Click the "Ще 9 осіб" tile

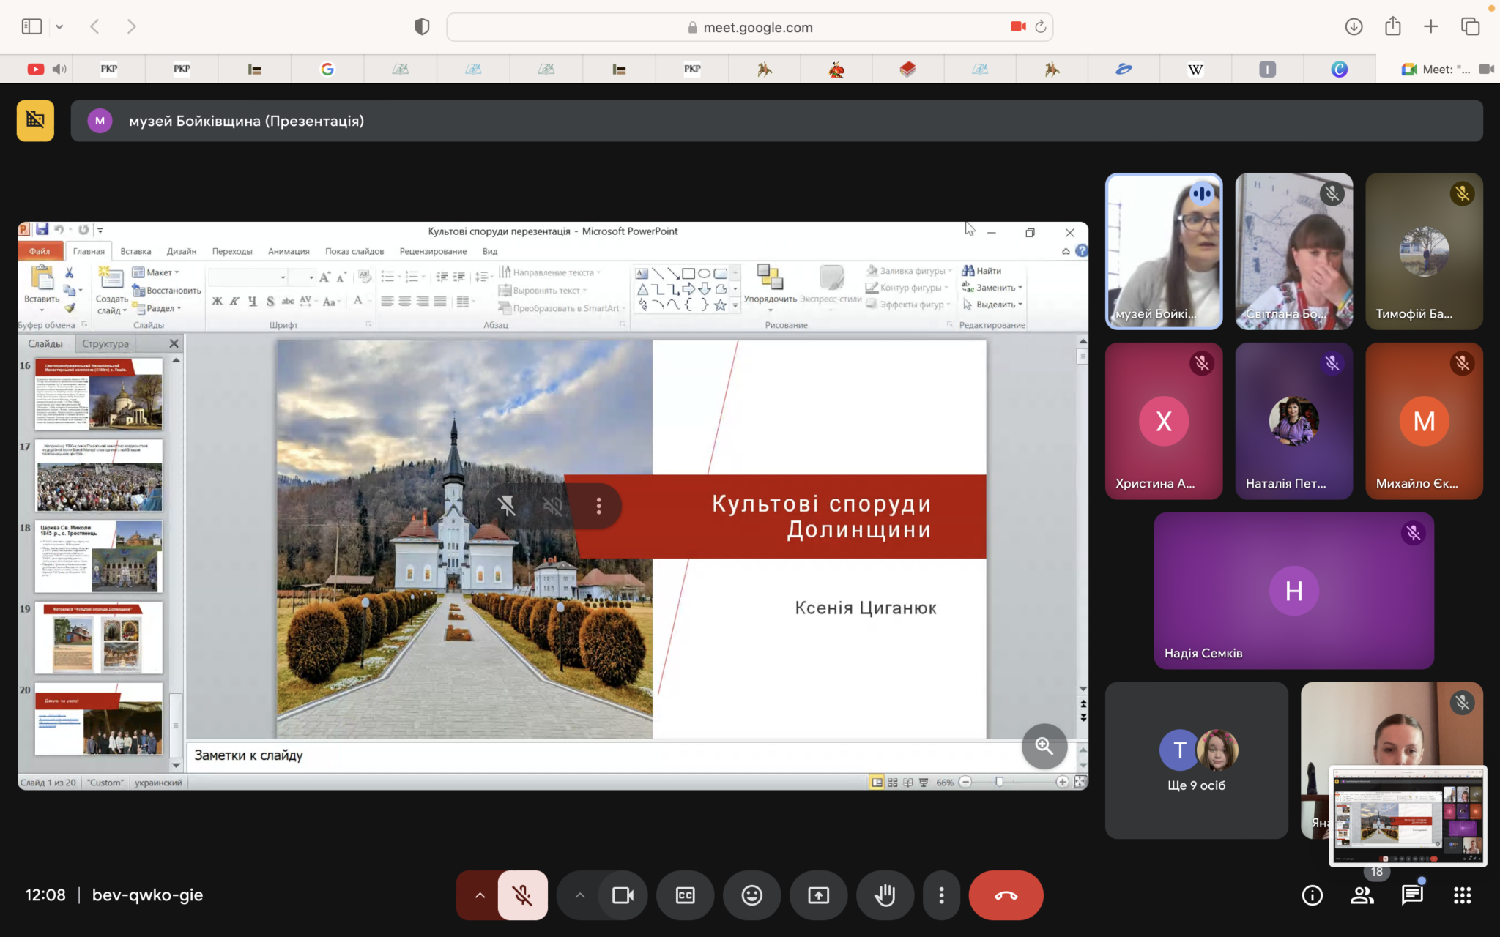point(1196,760)
